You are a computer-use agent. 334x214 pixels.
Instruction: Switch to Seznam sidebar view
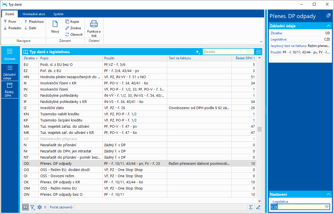(x=10, y=55)
